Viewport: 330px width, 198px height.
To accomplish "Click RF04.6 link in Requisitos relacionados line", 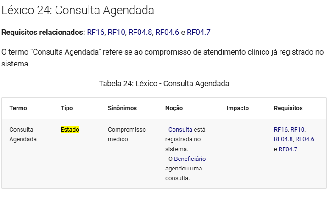I will [x=167, y=32].
